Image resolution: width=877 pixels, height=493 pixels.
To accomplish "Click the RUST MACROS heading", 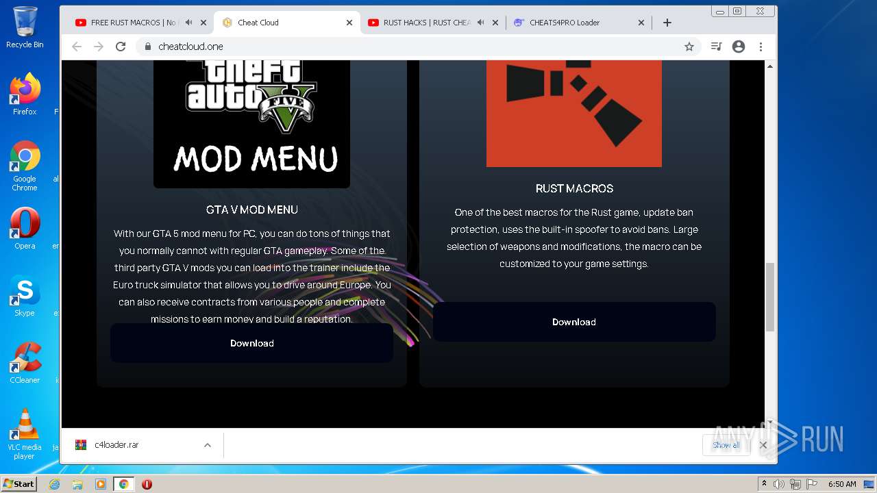I will coord(574,188).
